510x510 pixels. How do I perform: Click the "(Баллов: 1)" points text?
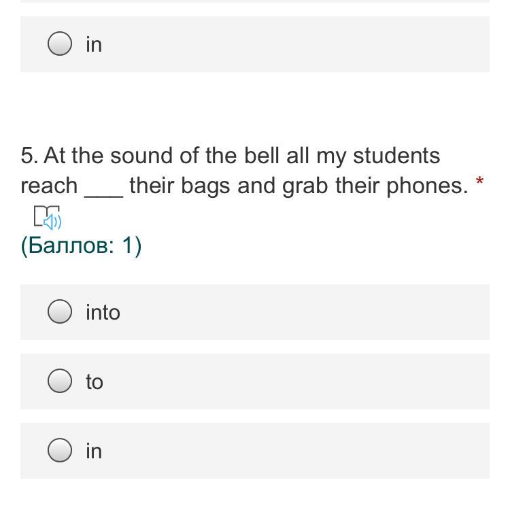tap(81, 245)
